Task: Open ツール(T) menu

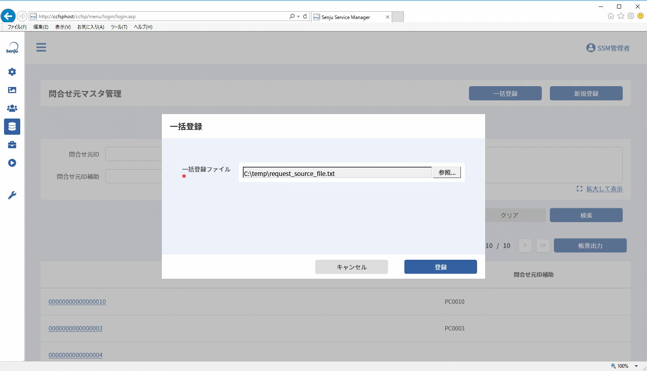Action: pos(119,27)
